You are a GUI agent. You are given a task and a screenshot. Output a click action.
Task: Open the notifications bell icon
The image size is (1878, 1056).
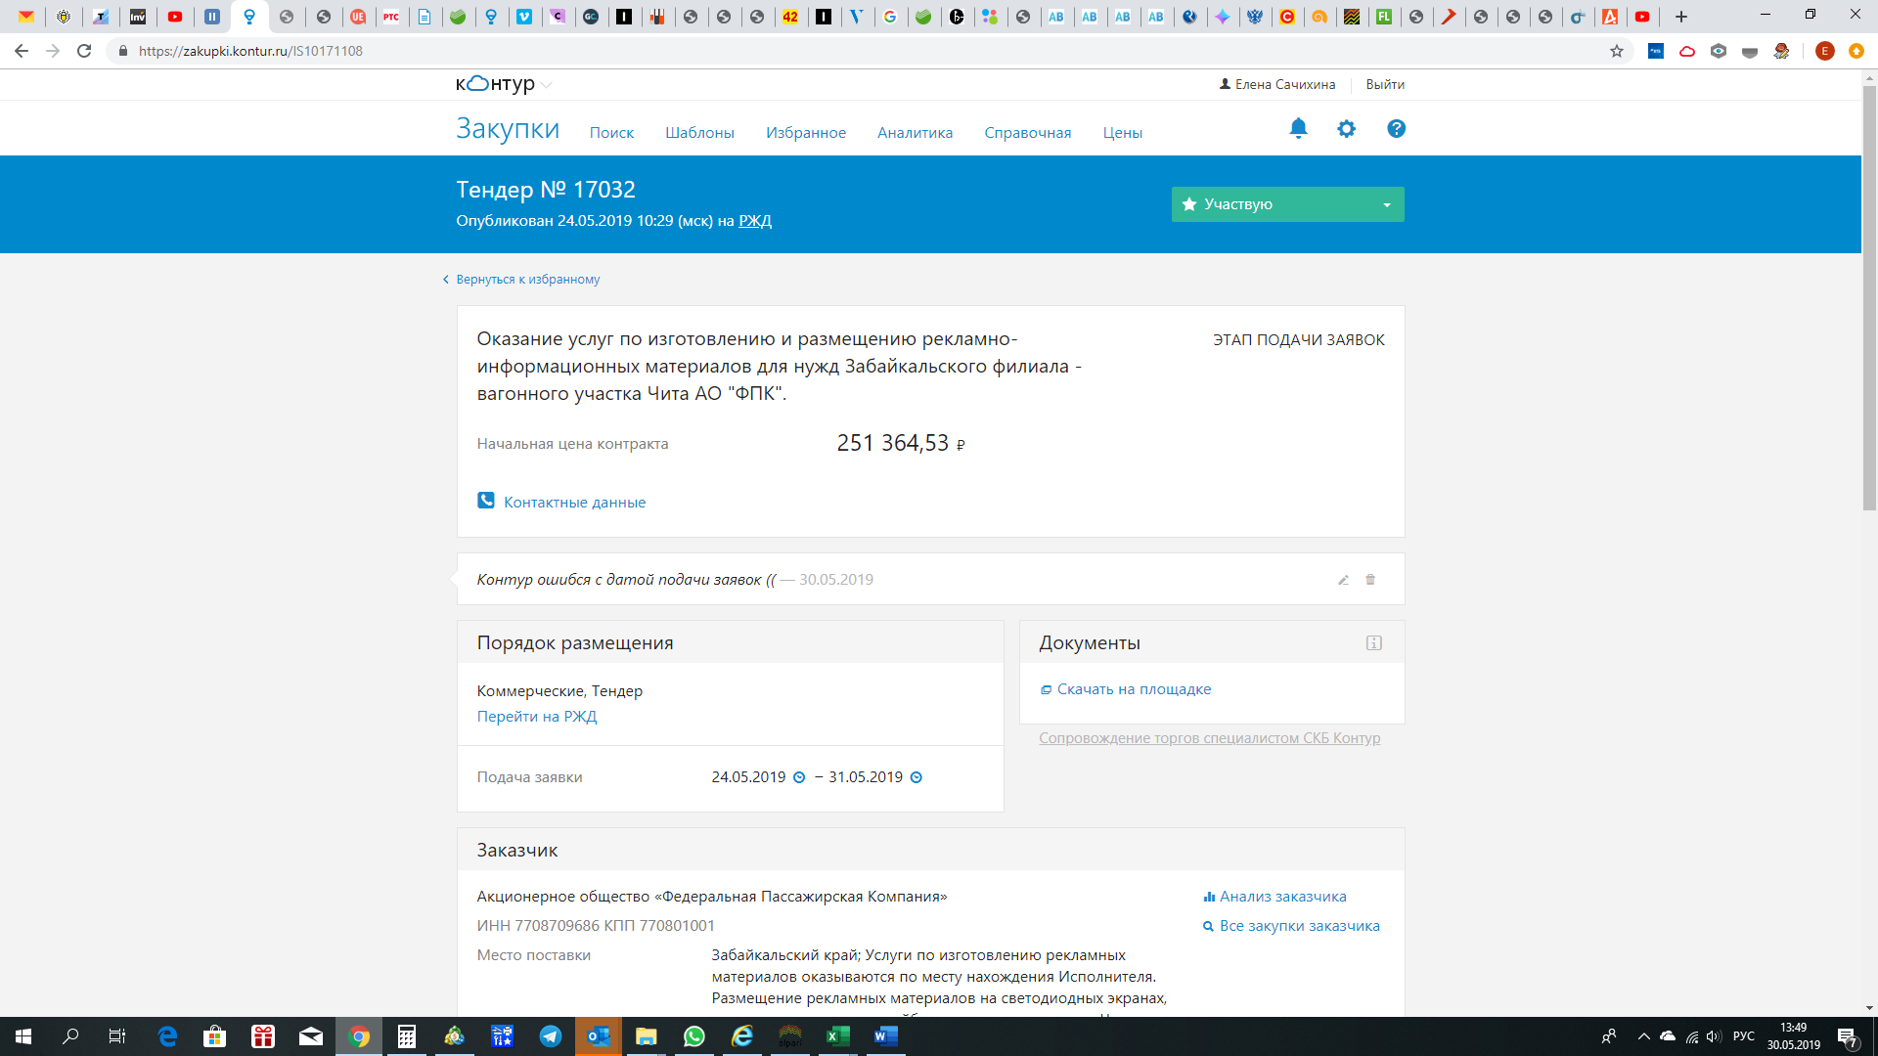pos(1298,129)
